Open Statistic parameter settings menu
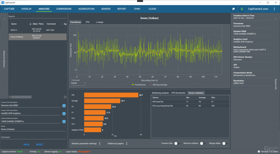280x154 pixels. (100, 143)
